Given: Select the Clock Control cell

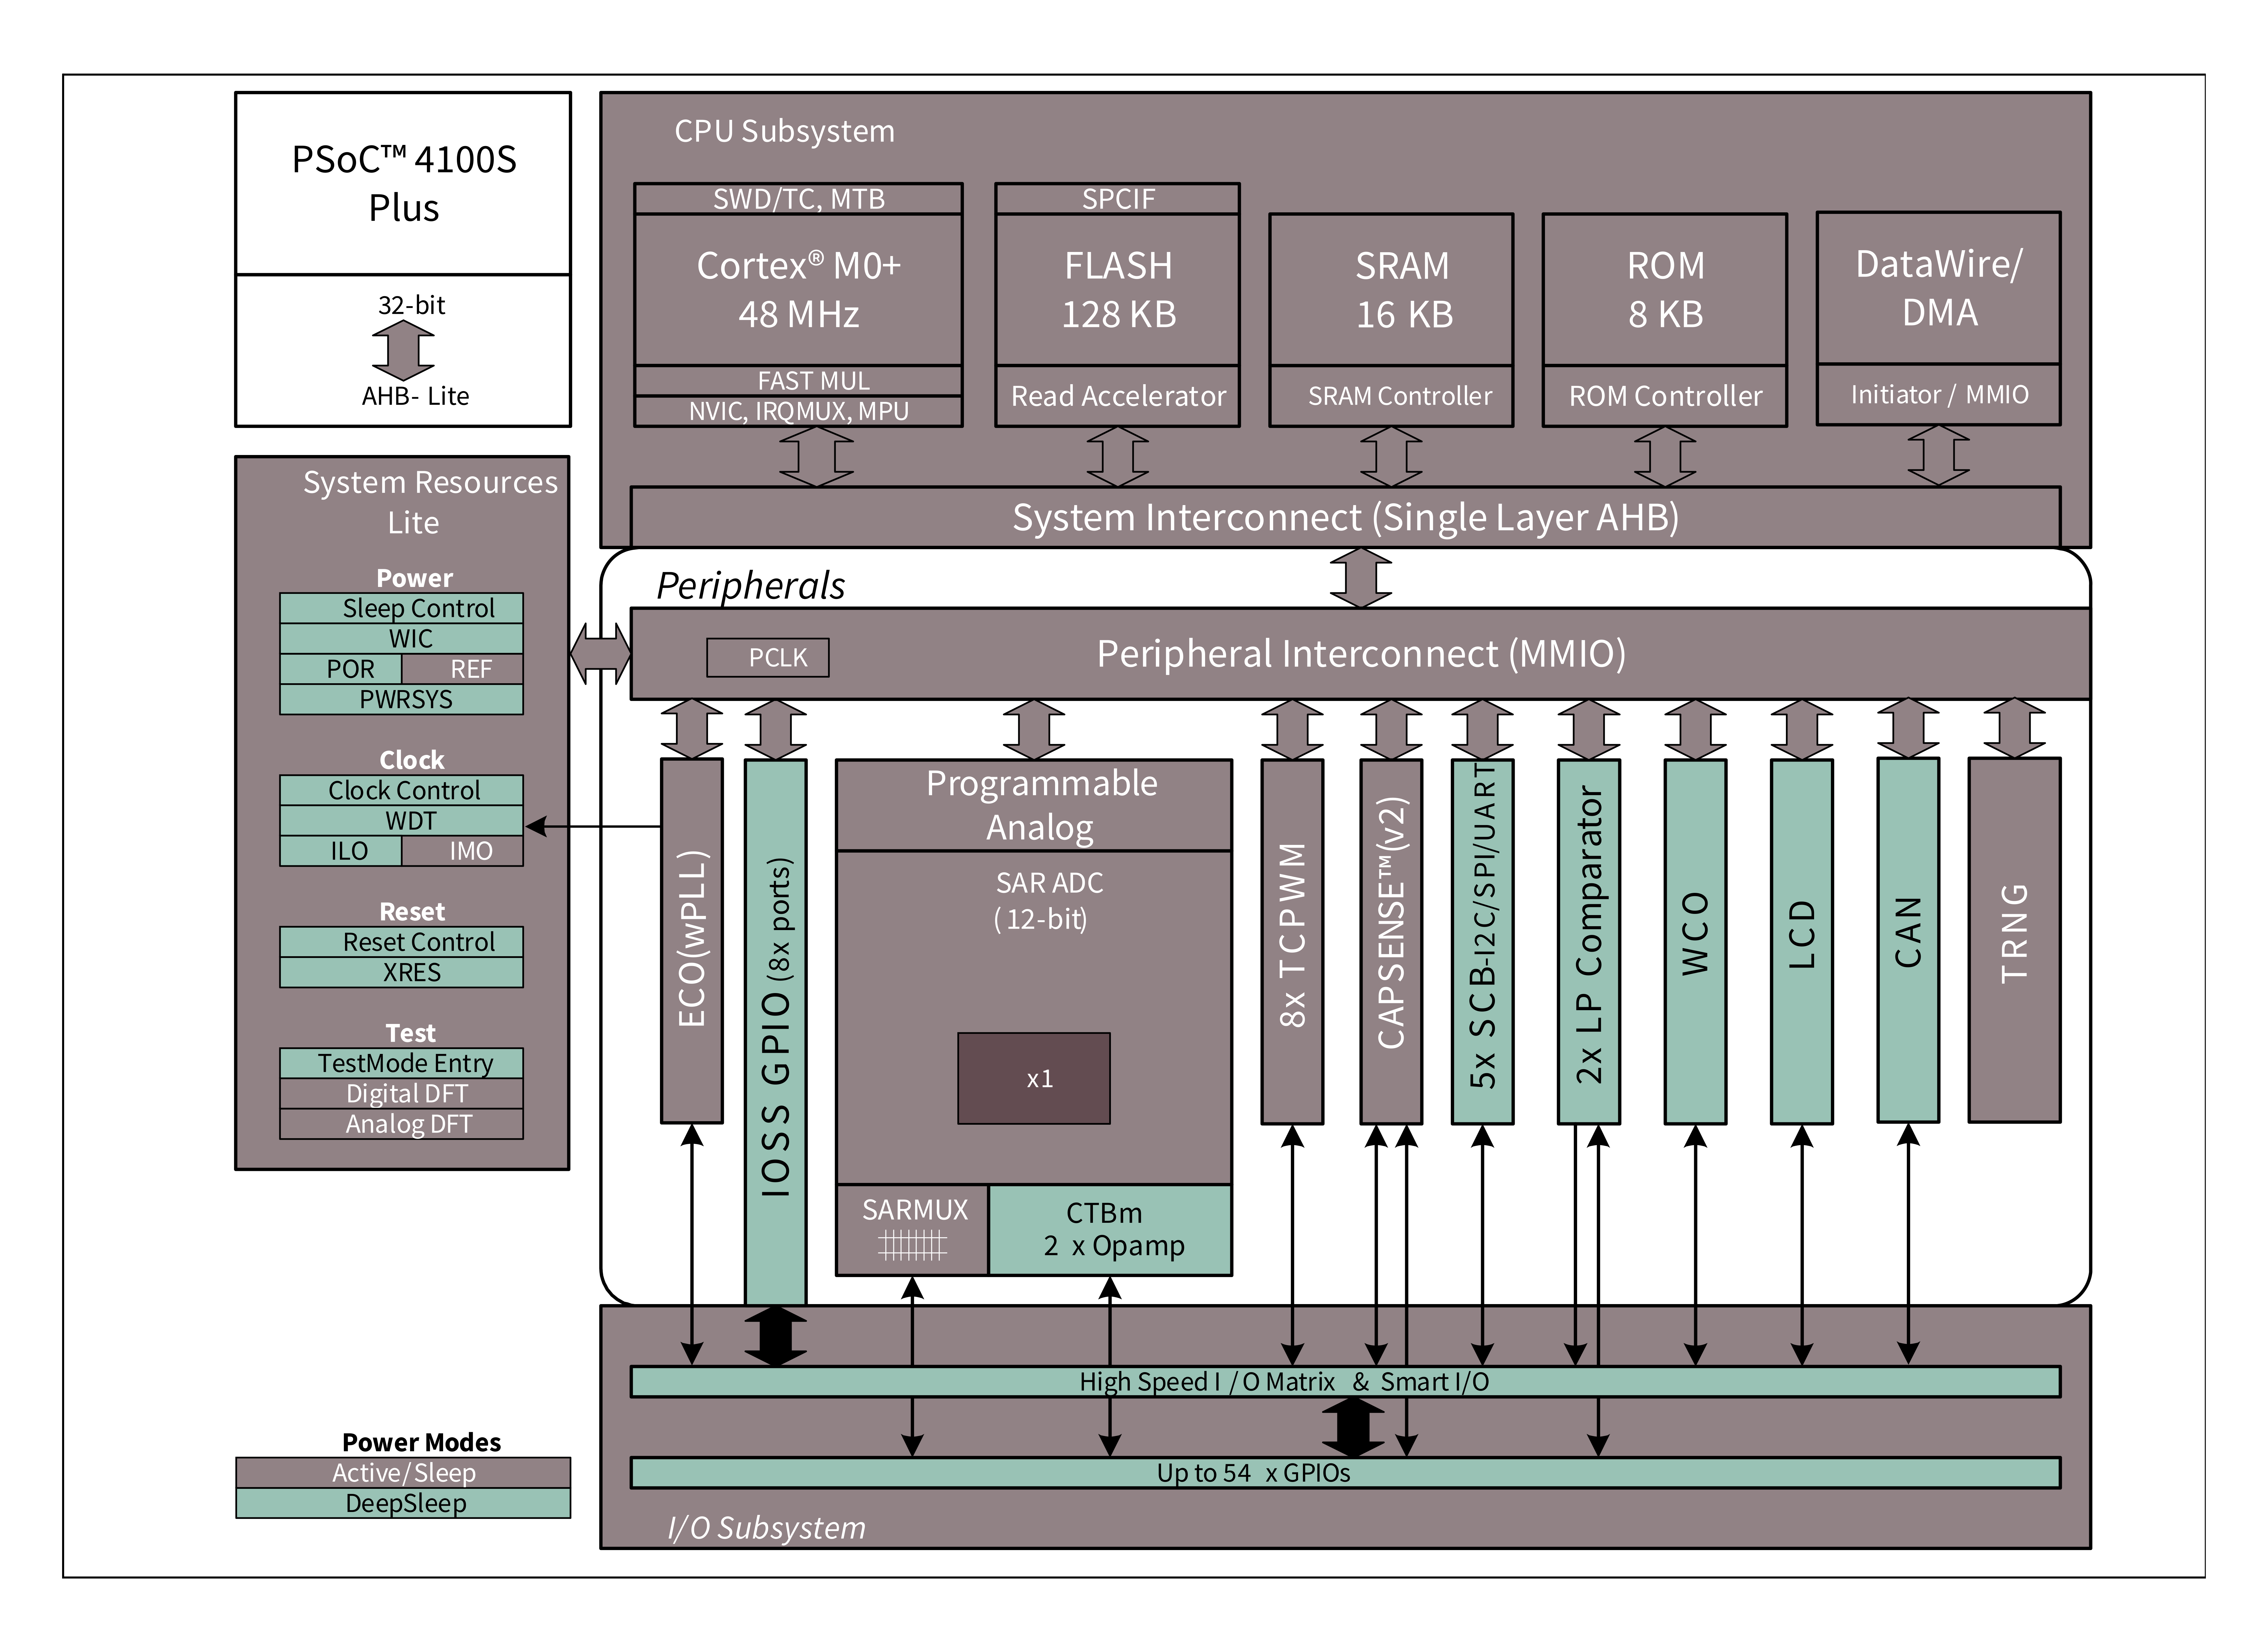Looking at the screenshot, I should (x=401, y=790).
